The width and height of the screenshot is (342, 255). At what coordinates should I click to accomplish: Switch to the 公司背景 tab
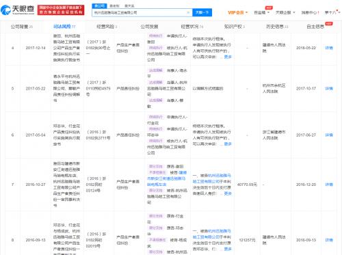(21, 27)
